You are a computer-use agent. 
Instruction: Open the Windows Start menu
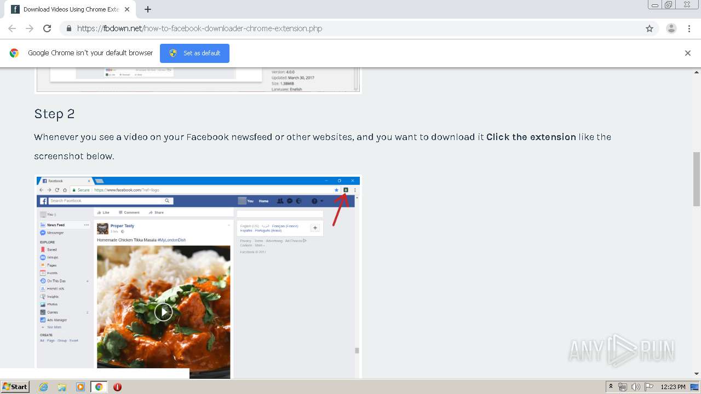pos(15,387)
